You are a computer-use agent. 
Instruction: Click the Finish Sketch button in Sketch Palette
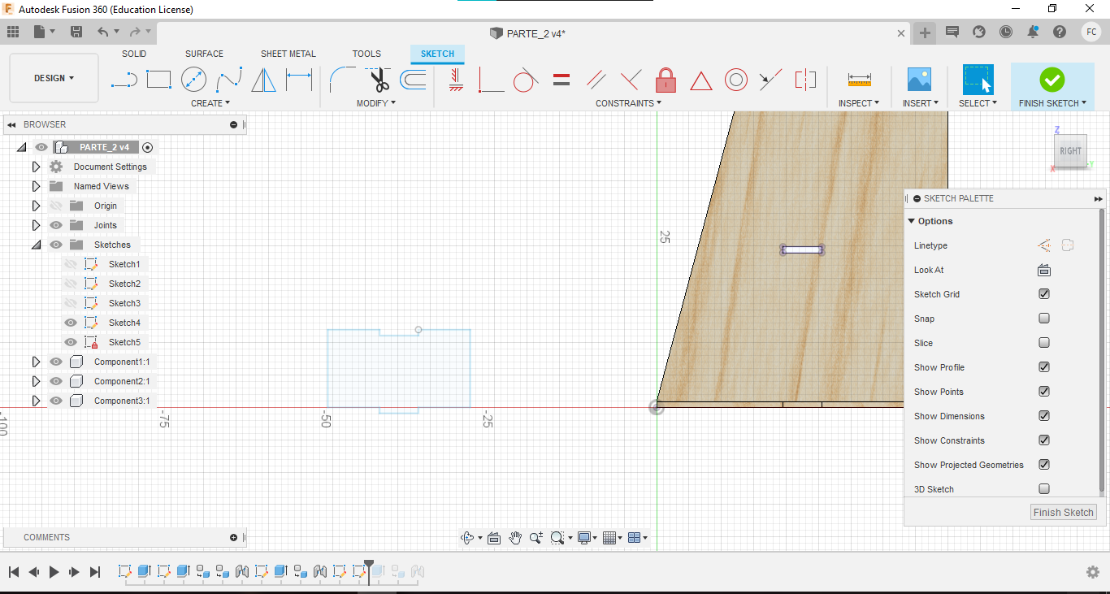click(x=1064, y=512)
